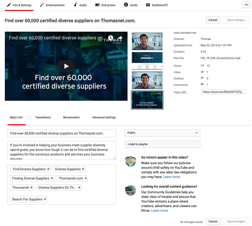Screen dimensions: 252x226
Task: Click the comments speech bubble icon
Action: pos(202,85)
